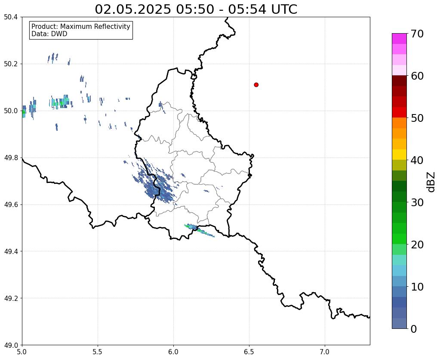This screenshot has height=359, width=440.
Task: Click the latitude tick label 49.0
Action: [x=11, y=345]
